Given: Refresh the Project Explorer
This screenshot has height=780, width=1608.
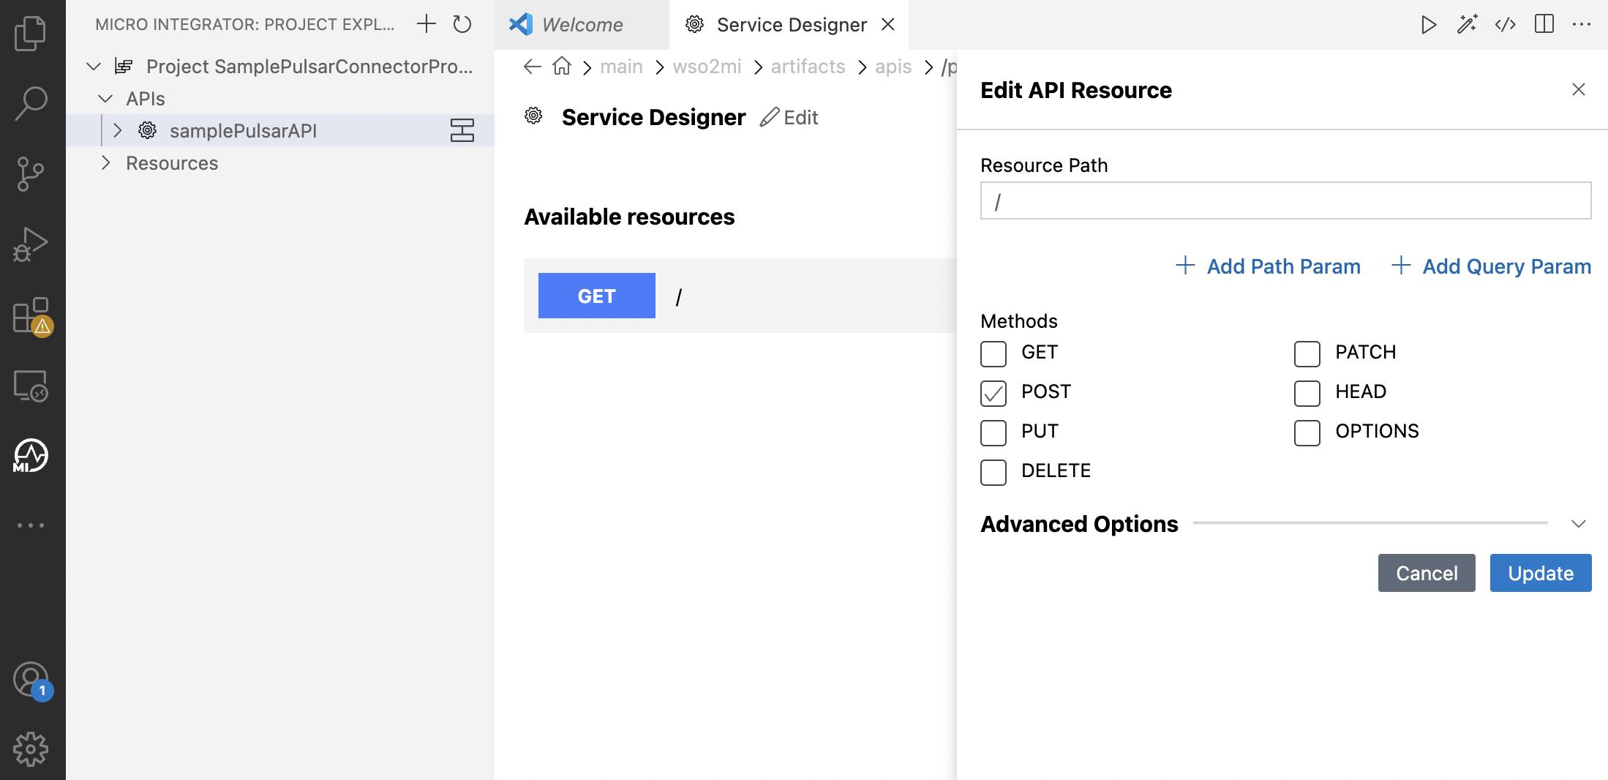Looking at the screenshot, I should tap(462, 24).
